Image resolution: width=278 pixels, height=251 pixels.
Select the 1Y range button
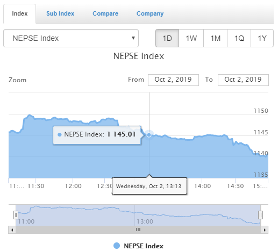click(x=262, y=38)
